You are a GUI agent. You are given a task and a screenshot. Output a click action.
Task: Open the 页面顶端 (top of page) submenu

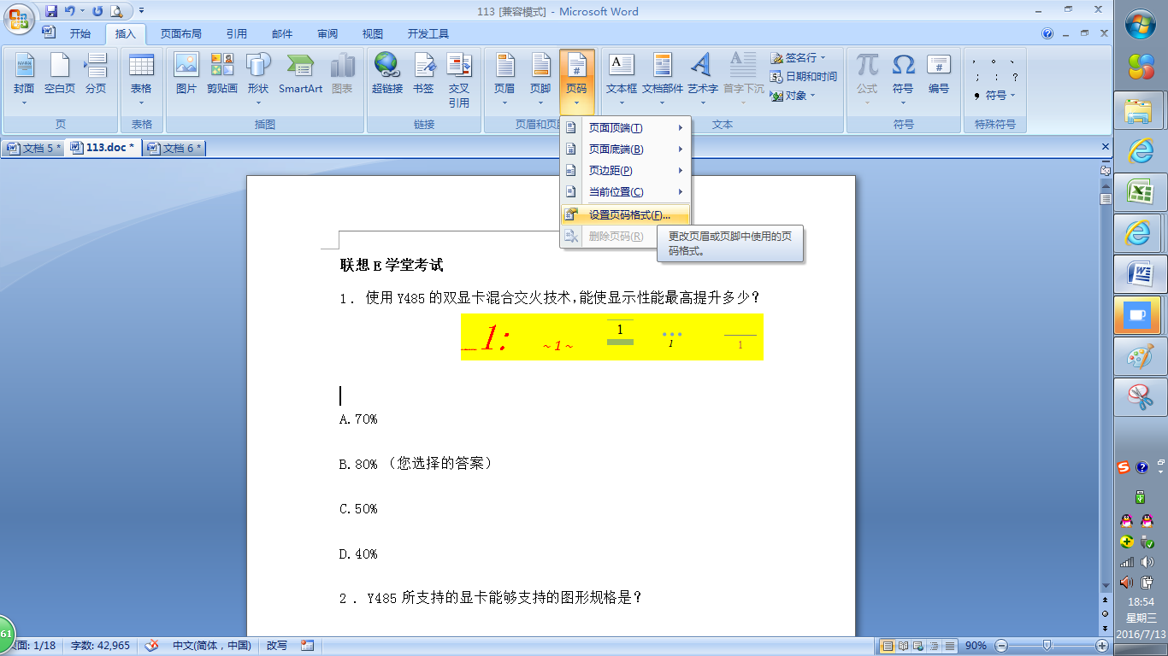pos(625,128)
